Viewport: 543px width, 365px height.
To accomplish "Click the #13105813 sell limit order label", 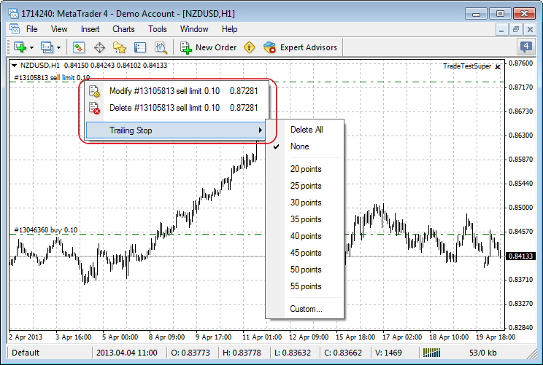I will (x=52, y=77).
